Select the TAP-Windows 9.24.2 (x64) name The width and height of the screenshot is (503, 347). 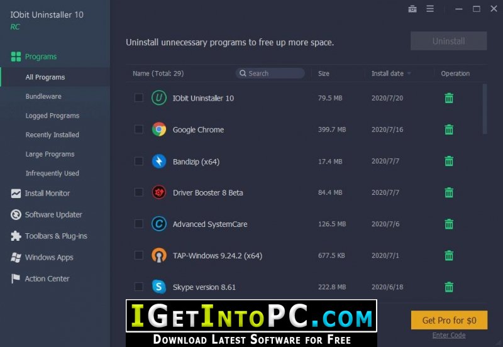218,256
